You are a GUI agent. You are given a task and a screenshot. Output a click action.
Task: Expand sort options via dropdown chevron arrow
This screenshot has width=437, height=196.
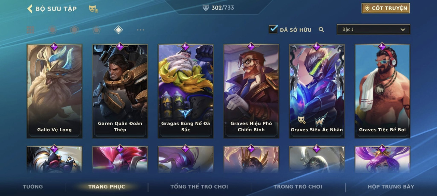click(x=403, y=30)
